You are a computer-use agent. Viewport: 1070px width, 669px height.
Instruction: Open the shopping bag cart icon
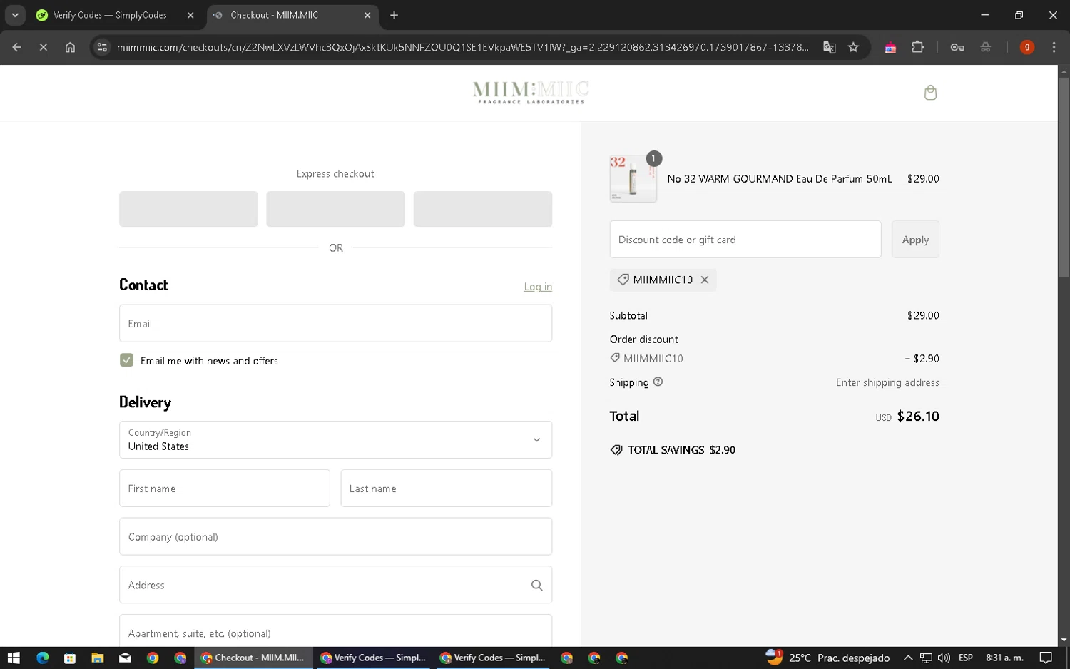click(x=930, y=93)
